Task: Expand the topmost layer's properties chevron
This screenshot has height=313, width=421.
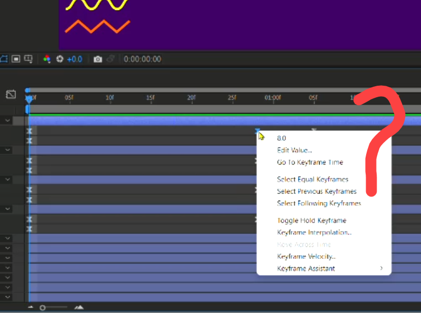Action: pyautogui.click(x=7, y=120)
